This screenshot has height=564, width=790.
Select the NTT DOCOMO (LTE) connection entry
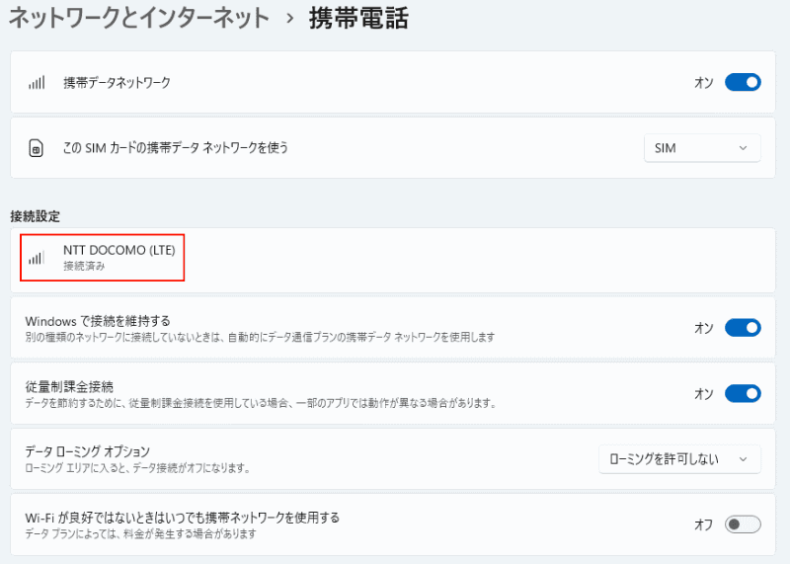coord(392,260)
